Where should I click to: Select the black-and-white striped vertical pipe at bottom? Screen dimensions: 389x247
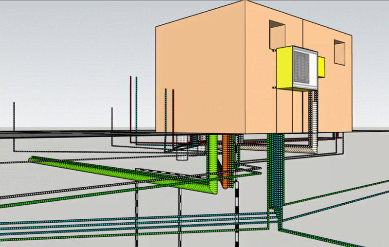pos(238,214)
